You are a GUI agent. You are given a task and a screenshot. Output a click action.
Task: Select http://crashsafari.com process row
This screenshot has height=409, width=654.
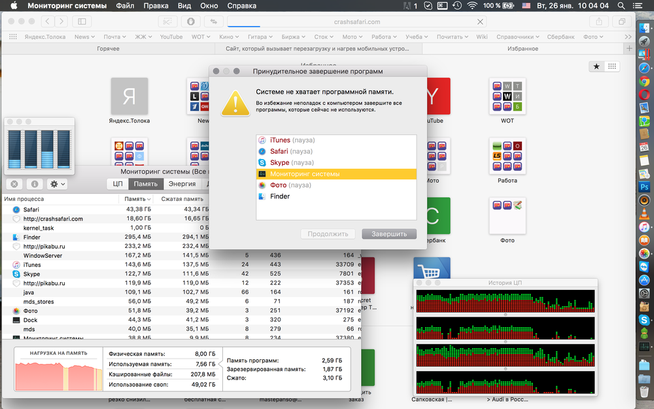coord(106,219)
